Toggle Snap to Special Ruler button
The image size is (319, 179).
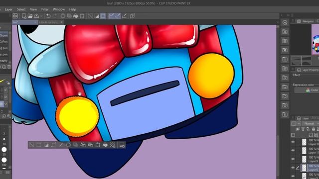pyautogui.click(x=118, y=16)
